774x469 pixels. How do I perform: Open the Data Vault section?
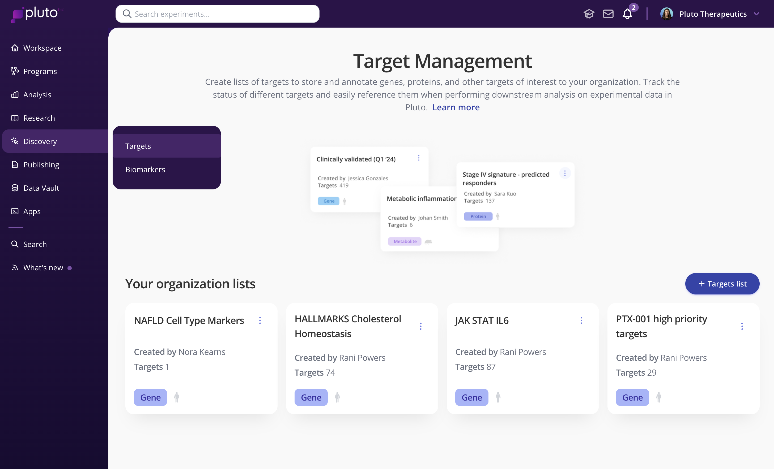pos(41,188)
